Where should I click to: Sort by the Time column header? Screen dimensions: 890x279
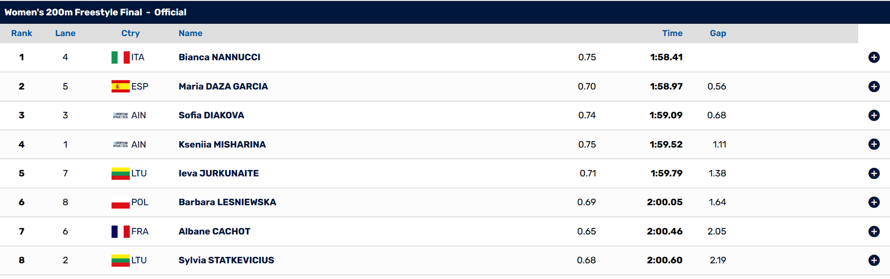coord(672,33)
